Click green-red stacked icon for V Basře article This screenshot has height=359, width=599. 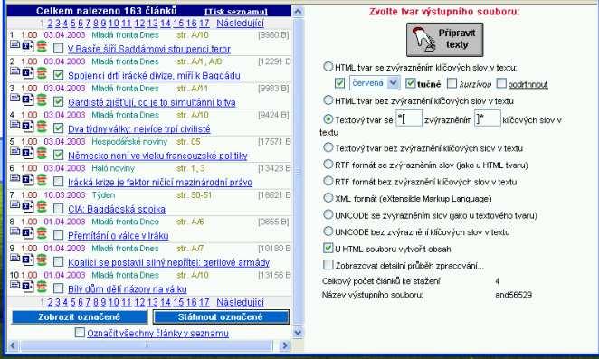pos(42,47)
